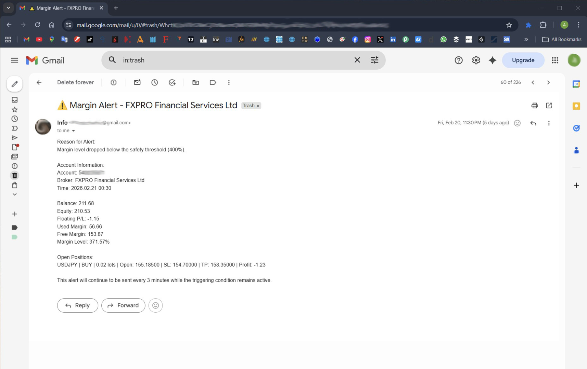This screenshot has width=587, height=369.
Task: Add an emoji reaction beside the date
Action: click(x=517, y=123)
